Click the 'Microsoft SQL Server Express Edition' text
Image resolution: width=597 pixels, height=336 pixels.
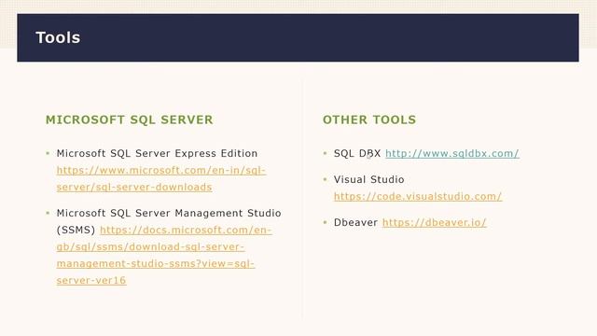coord(157,153)
